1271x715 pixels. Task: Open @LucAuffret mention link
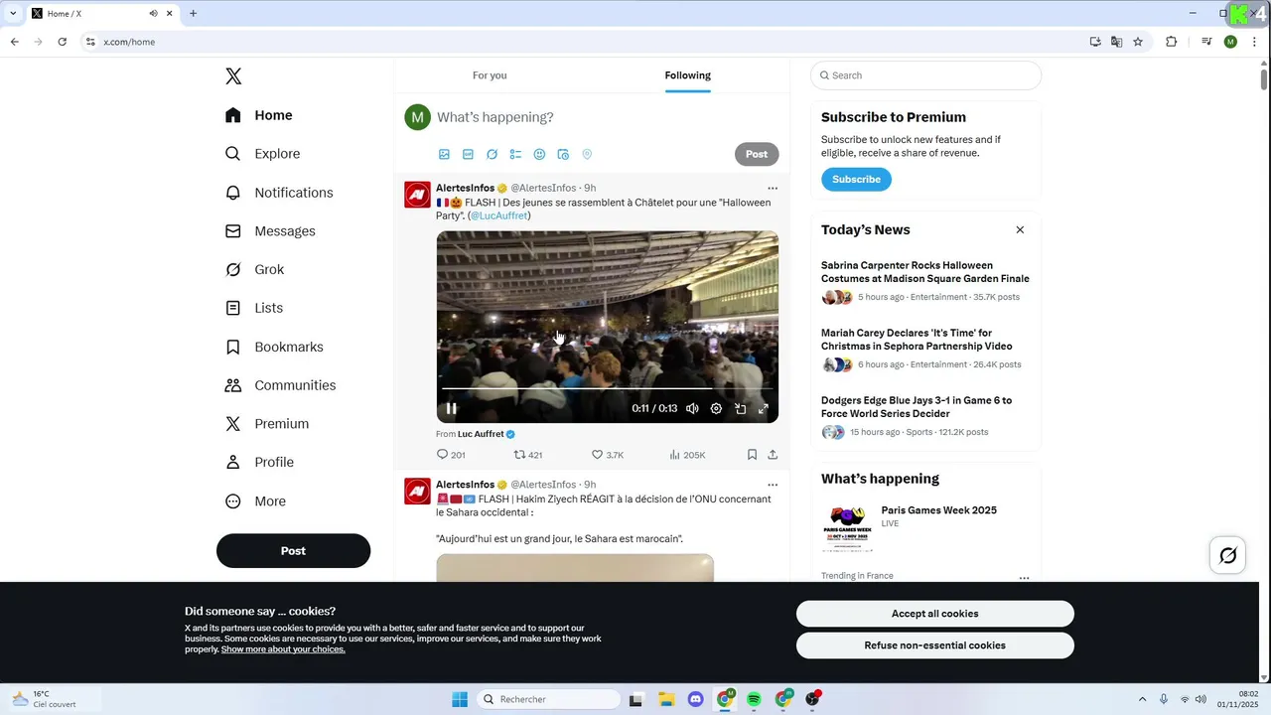pyautogui.click(x=498, y=215)
